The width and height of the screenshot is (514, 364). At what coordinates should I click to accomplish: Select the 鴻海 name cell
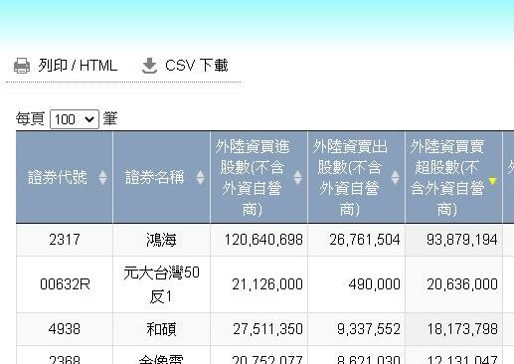click(x=161, y=240)
